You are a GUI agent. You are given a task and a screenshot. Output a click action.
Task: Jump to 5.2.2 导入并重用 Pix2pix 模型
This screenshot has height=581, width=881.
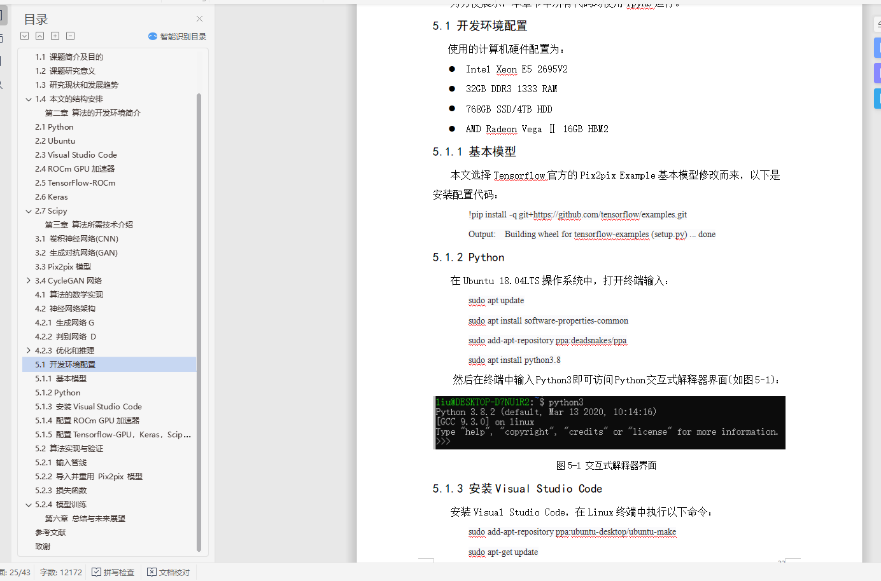tap(88, 477)
